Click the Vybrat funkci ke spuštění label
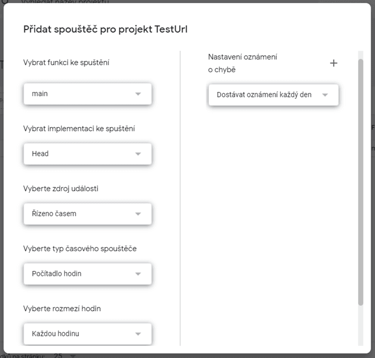Image resolution: width=375 pixels, height=358 pixels. coord(66,62)
